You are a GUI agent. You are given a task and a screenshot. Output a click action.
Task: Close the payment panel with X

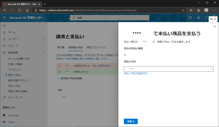[215, 27]
